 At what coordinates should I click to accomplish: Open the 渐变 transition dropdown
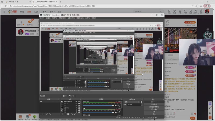(x=132, y=102)
